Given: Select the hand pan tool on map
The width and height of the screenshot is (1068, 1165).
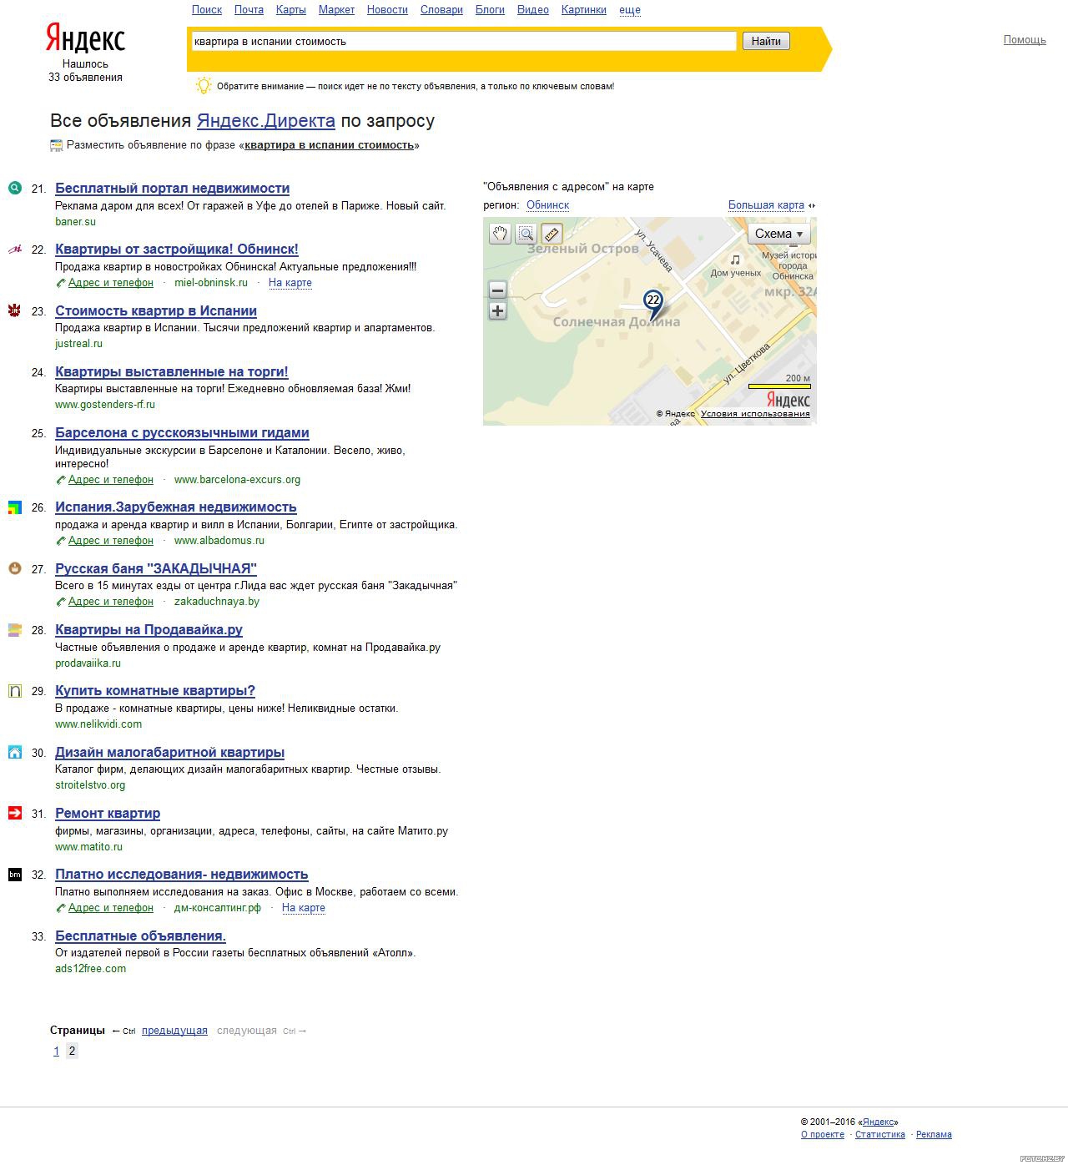Looking at the screenshot, I should pyautogui.click(x=500, y=234).
